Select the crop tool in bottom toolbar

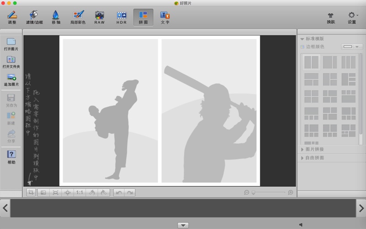(31, 192)
